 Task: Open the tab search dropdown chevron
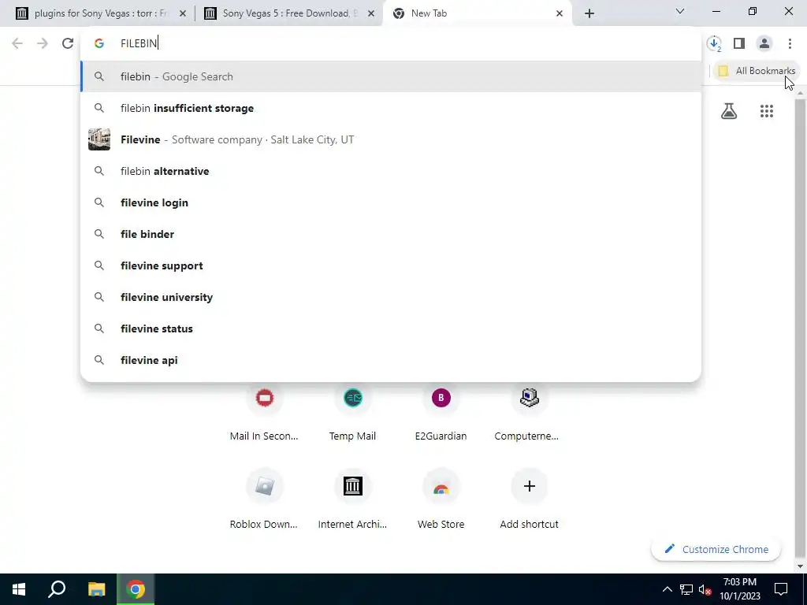(680, 11)
